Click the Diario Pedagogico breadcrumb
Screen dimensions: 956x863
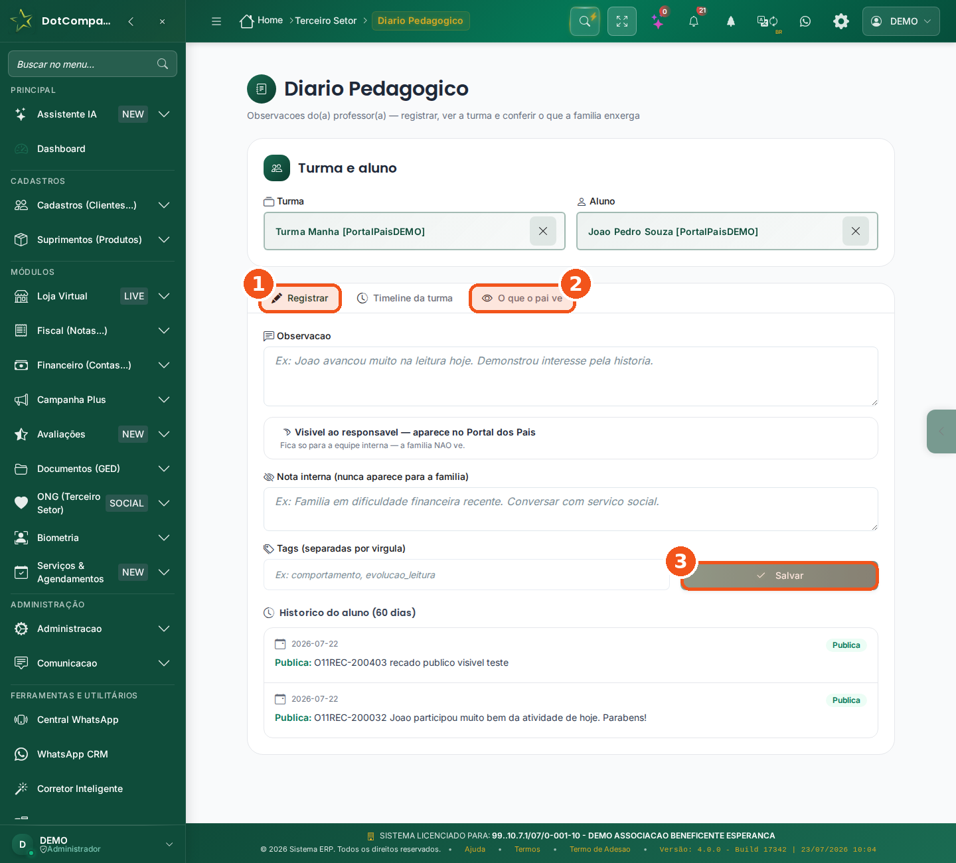pos(420,21)
